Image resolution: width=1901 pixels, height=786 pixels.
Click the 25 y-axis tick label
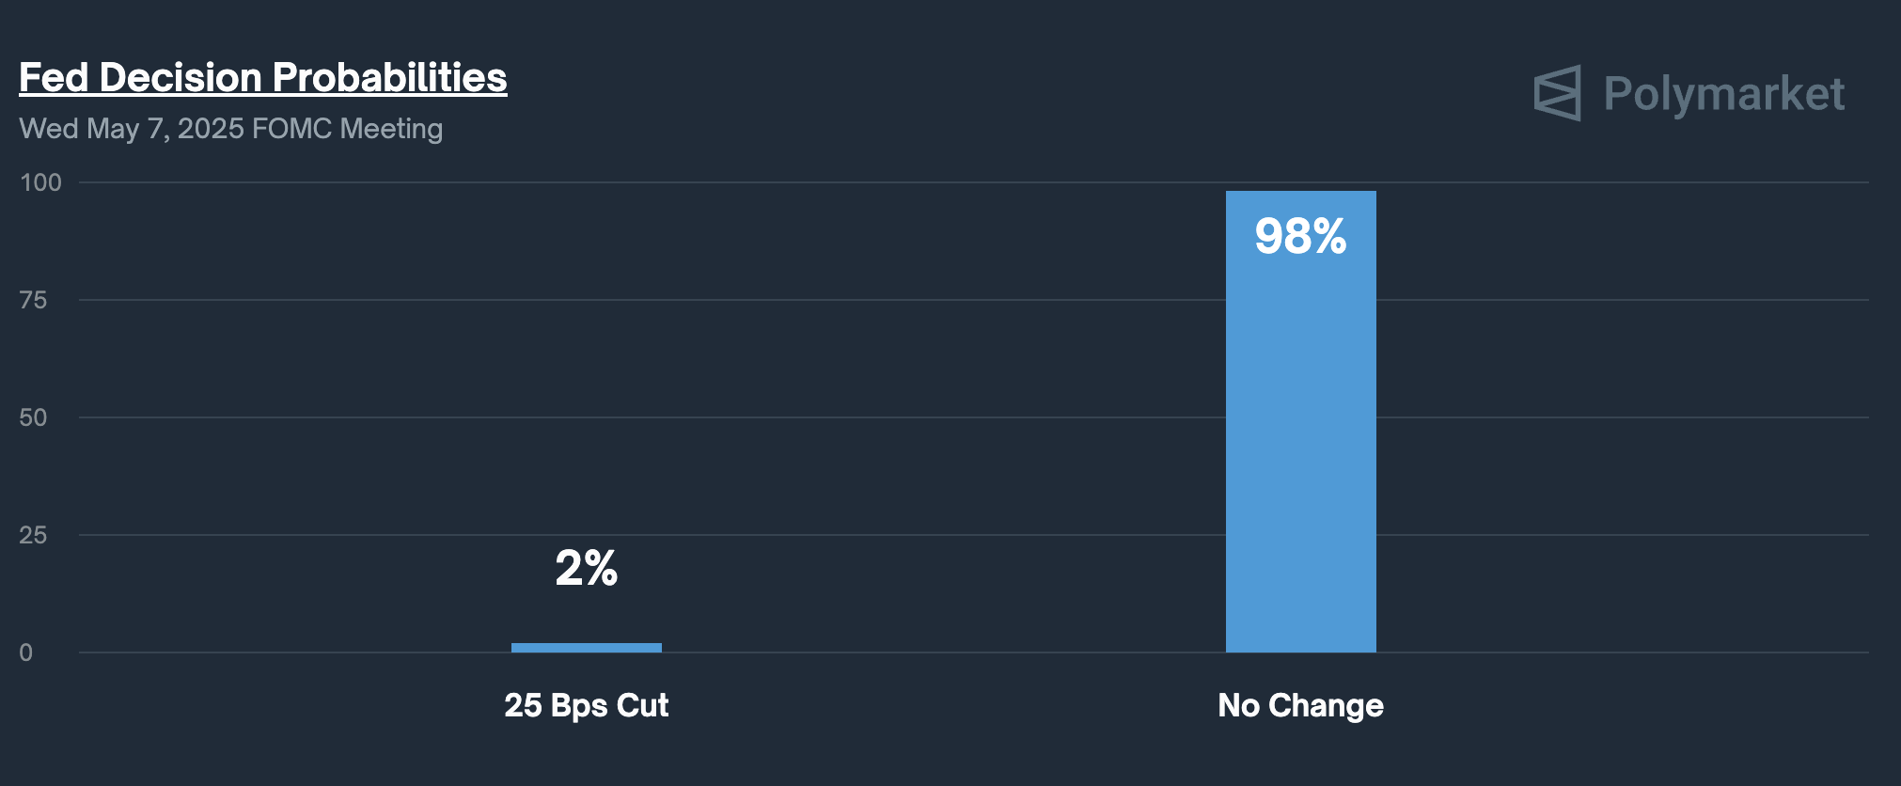[x=33, y=535]
